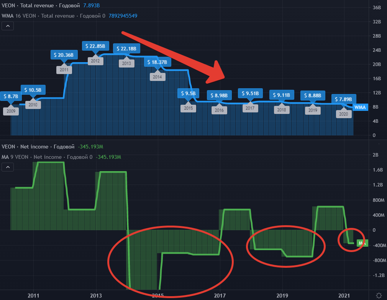The image size is (387, 300).
Task: Click the $ 8.7B revenue label
Action: click(11, 96)
